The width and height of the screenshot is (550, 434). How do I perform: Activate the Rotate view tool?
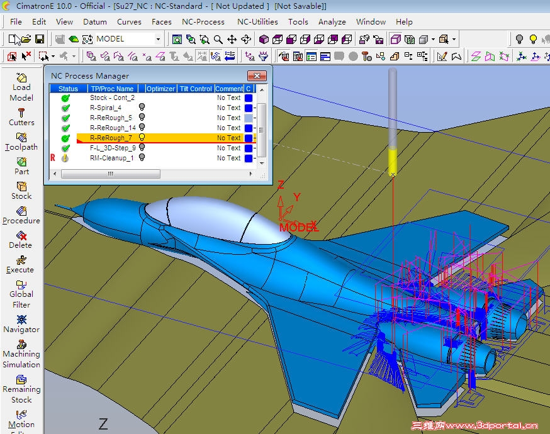246,39
